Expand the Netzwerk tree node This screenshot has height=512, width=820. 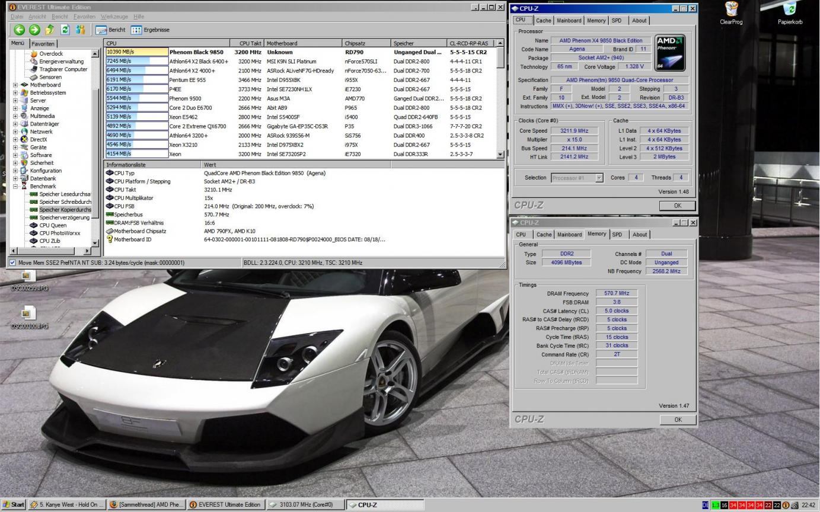(15, 132)
